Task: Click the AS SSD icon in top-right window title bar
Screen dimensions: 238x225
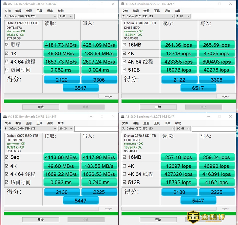Action: click(122, 4)
